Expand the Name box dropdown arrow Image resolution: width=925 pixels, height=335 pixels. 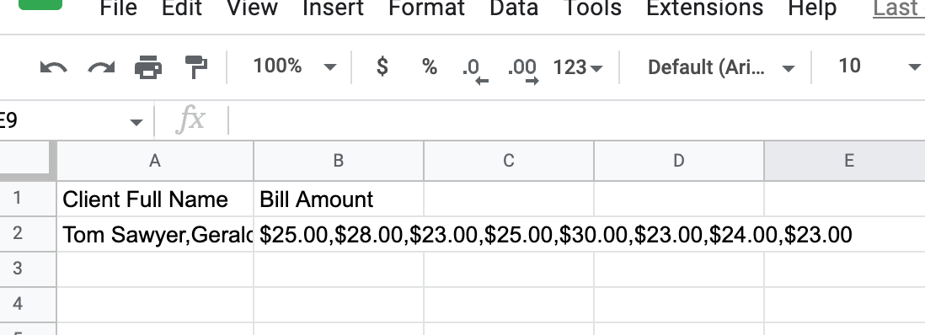(x=136, y=122)
